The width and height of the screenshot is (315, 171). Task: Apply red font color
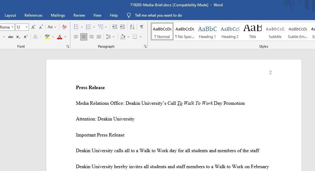[x=60, y=37]
